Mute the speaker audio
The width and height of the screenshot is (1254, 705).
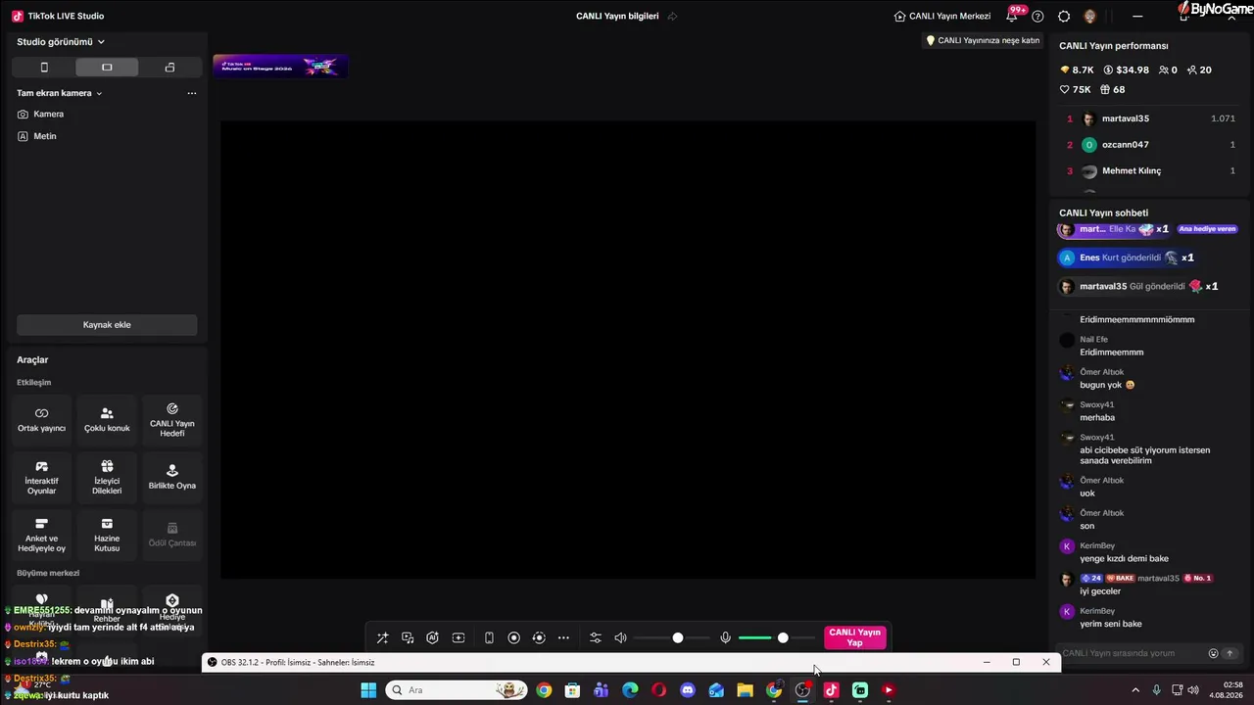620,638
